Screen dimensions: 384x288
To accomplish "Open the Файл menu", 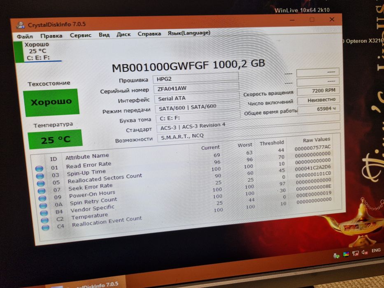I will (x=25, y=37).
